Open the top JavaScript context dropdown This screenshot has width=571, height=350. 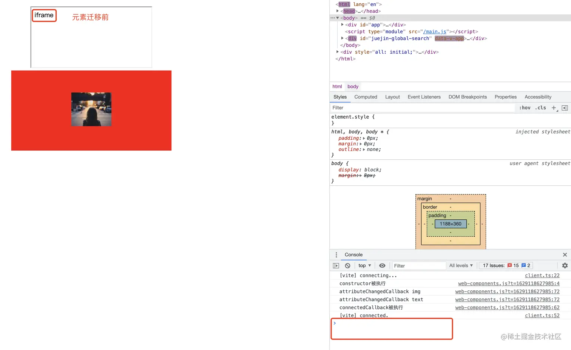tap(365, 266)
